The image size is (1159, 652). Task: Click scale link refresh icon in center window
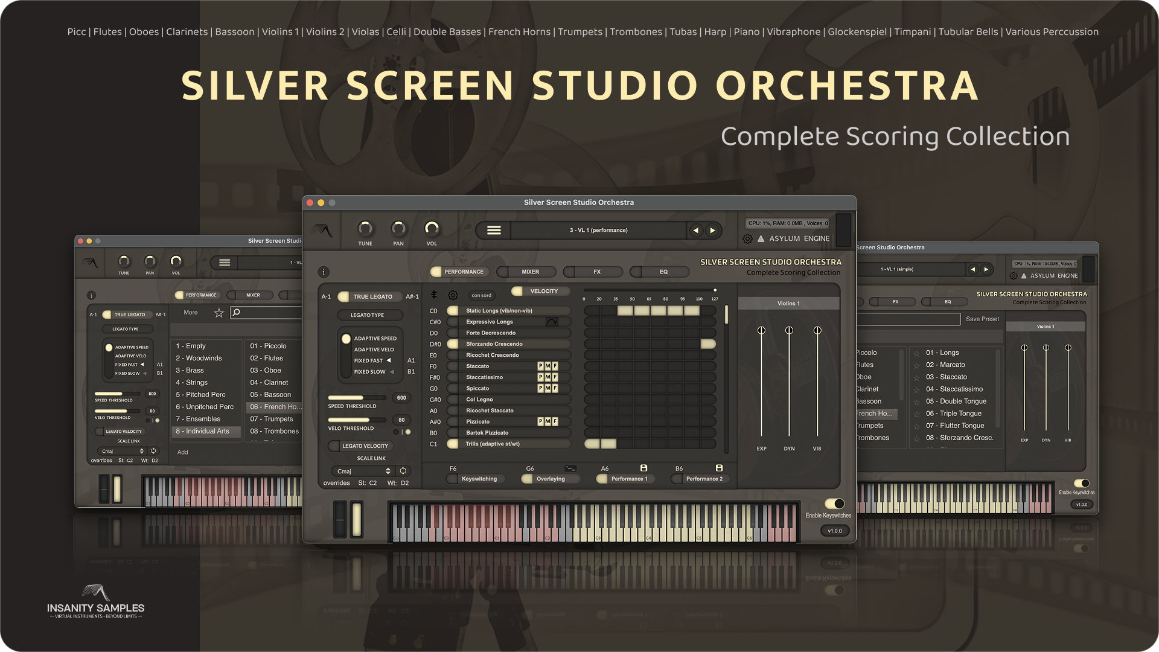pos(403,471)
